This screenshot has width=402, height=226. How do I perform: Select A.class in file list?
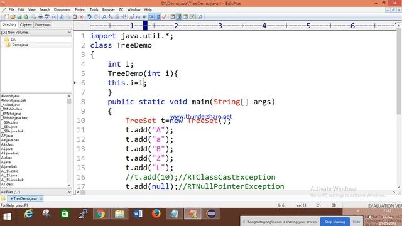tap(6, 158)
